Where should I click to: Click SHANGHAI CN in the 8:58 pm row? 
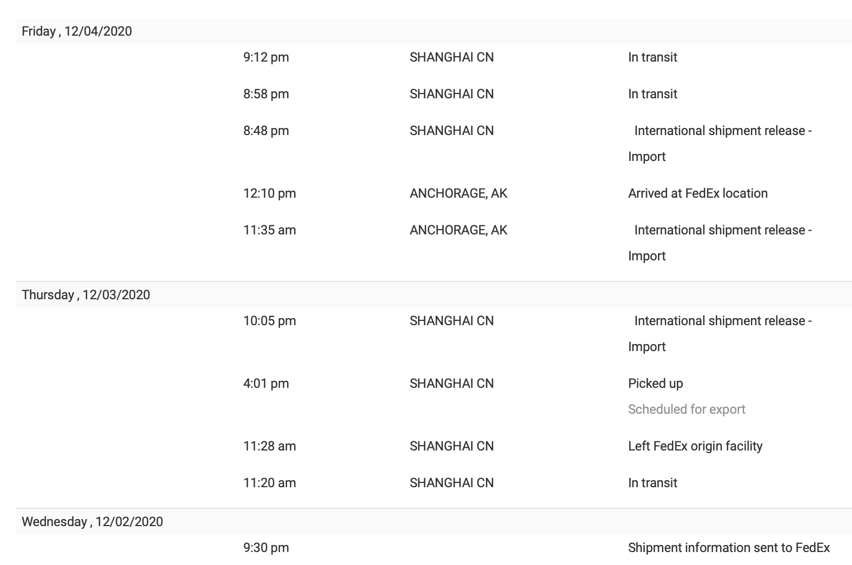pyautogui.click(x=451, y=94)
